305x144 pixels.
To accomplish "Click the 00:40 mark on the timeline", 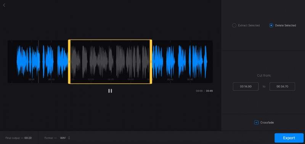I will pos(170,80).
